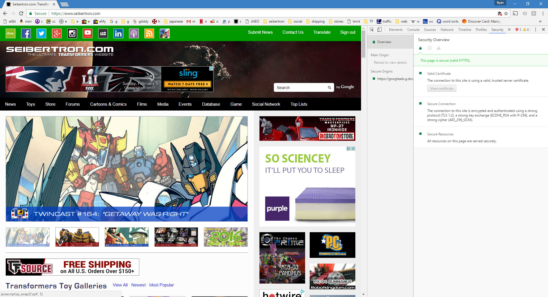Expand the hidden bookmarks overflow chevron

click(x=540, y=21)
